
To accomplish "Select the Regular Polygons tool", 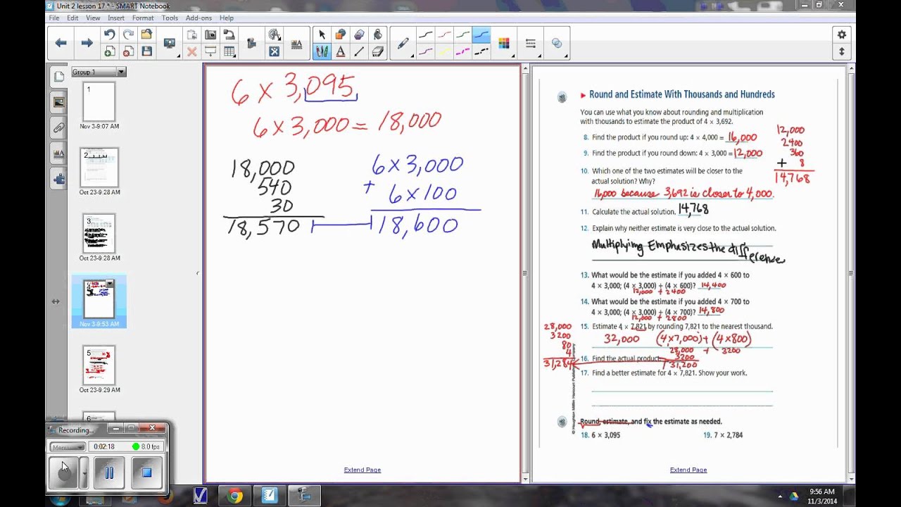I will [x=359, y=34].
